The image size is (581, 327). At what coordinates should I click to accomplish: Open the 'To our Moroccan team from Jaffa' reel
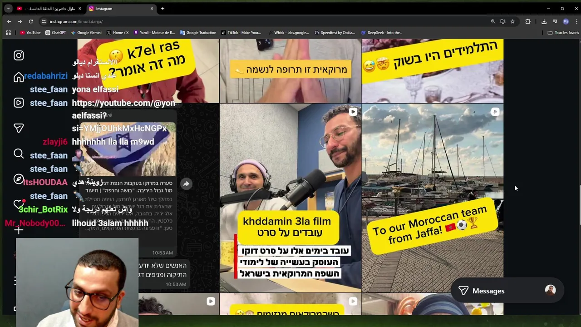click(433, 198)
